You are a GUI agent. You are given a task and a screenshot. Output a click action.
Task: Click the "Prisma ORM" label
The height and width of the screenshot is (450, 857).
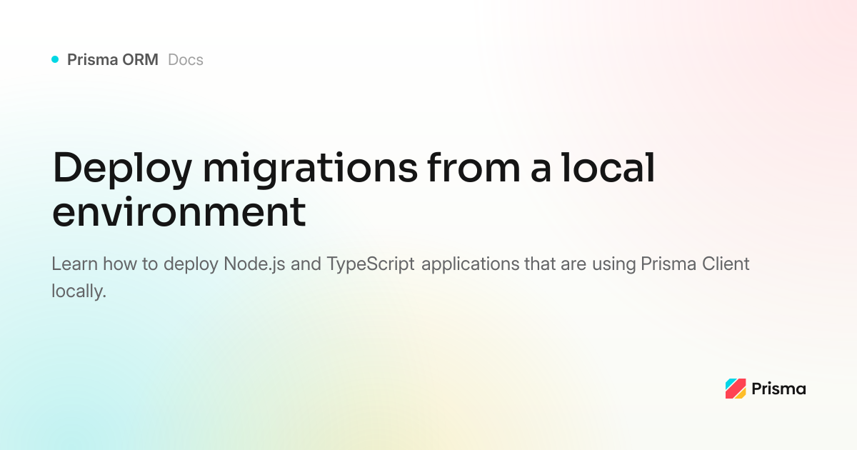tap(113, 60)
